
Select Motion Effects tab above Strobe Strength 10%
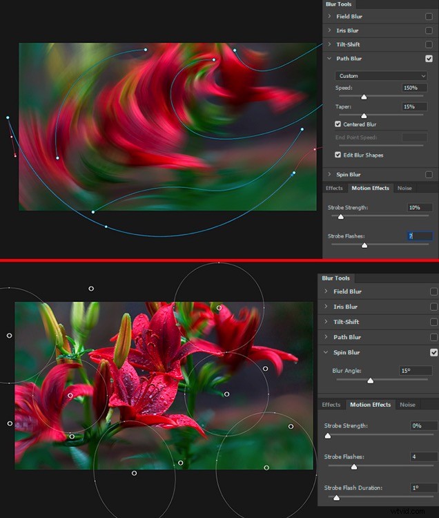(370, 188)
